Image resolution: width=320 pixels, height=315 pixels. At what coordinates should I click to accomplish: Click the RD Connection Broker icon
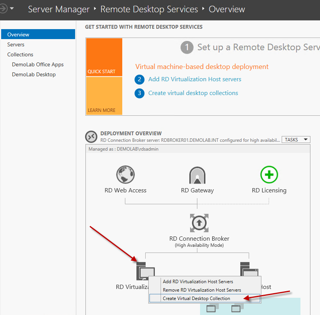199,223
